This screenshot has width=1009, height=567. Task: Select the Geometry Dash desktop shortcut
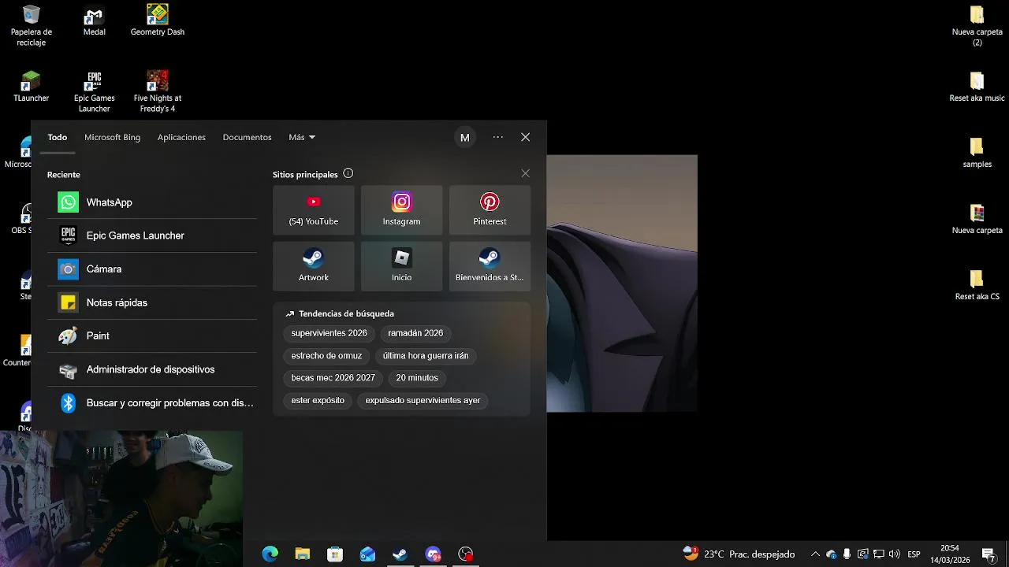pyautogui.click(x=158, y=21)
